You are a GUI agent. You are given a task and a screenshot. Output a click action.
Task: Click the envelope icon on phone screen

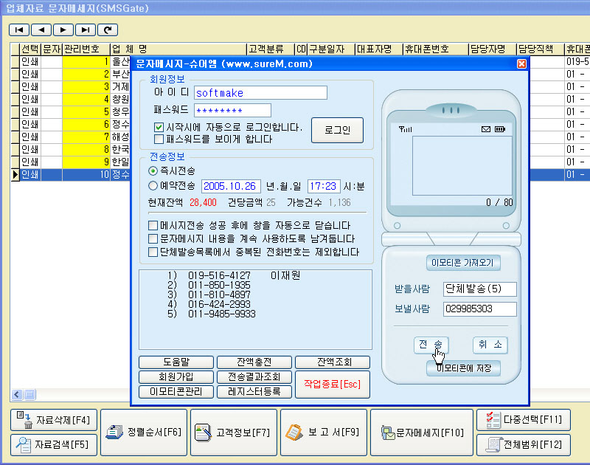pos(486,129)
